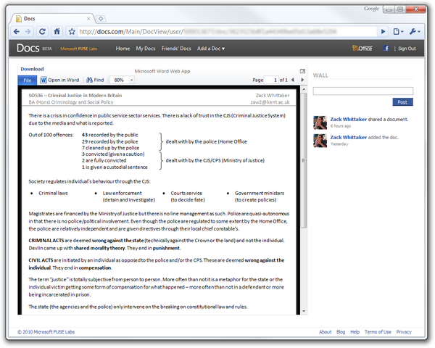Open My Docs in the navigation bar
This screenshot has height=348, width=435.
(146, 49)
